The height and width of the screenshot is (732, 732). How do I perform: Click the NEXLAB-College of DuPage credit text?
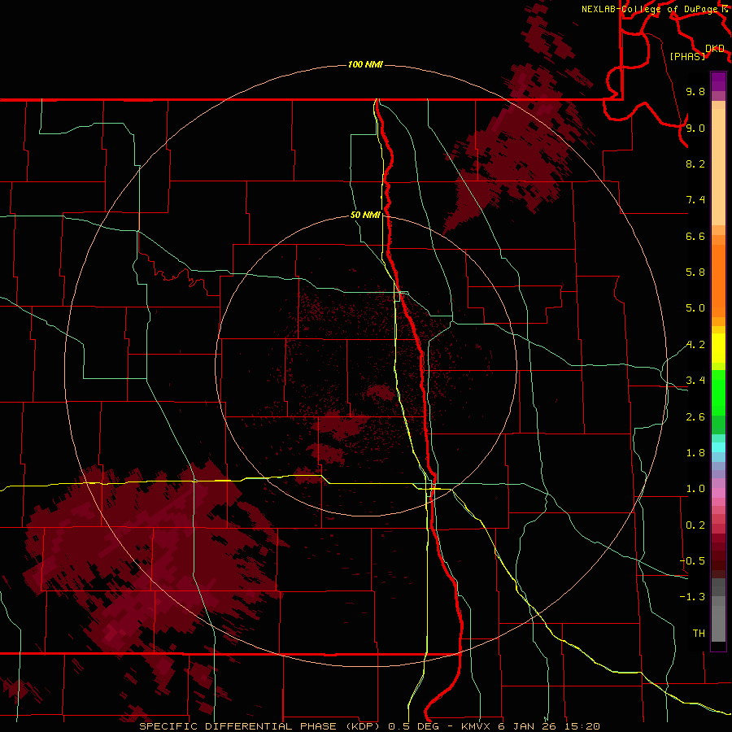[650, 9]
